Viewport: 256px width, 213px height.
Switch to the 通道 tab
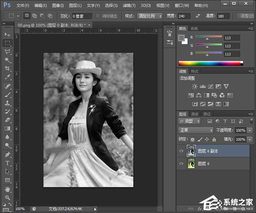pos(195,114)
